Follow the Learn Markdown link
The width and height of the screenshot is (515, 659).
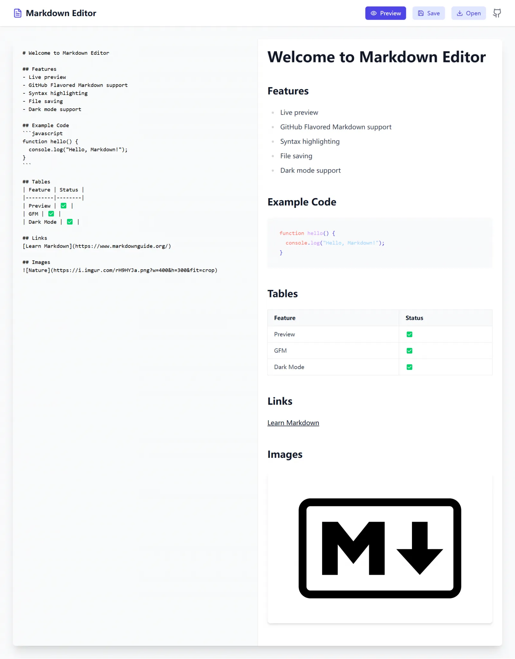pos(293,423)
